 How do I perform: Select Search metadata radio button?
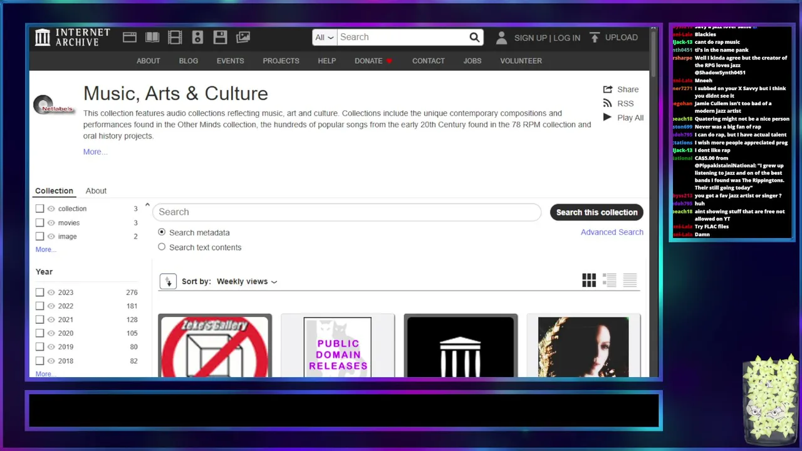162,232
